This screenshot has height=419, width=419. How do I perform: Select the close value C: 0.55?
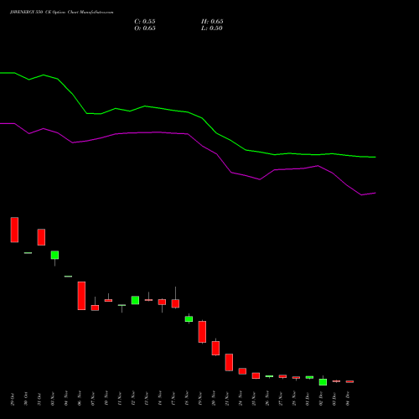pyautogui.click(x=145, y=22)
